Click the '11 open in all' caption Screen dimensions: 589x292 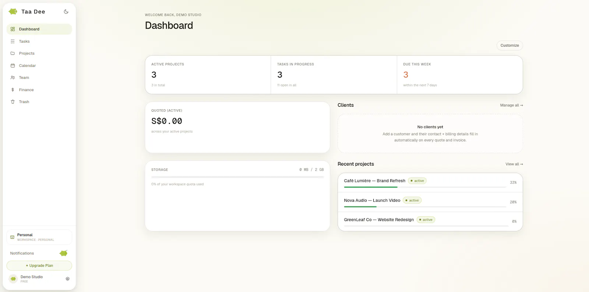[x=287, y=85]
